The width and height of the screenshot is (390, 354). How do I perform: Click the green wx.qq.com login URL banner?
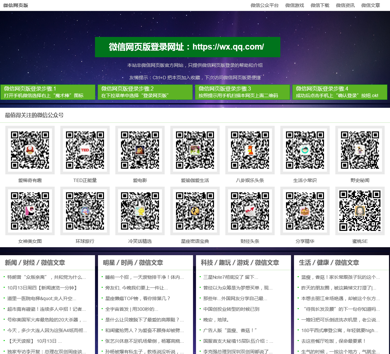point(188,47)
